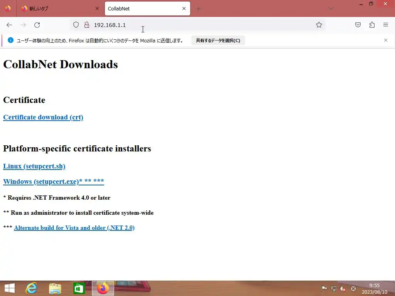Restore down the Firefox window

coord(371,4)
